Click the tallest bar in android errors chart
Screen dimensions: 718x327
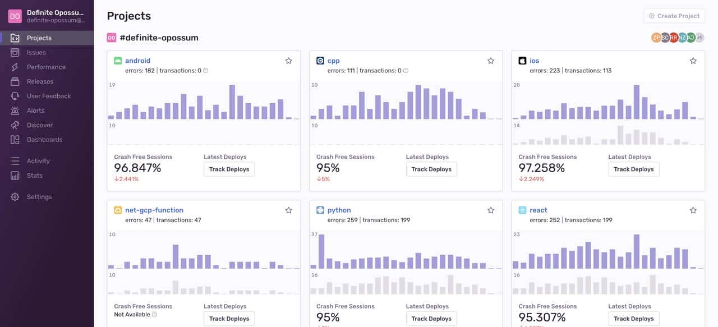click(232, 102)
